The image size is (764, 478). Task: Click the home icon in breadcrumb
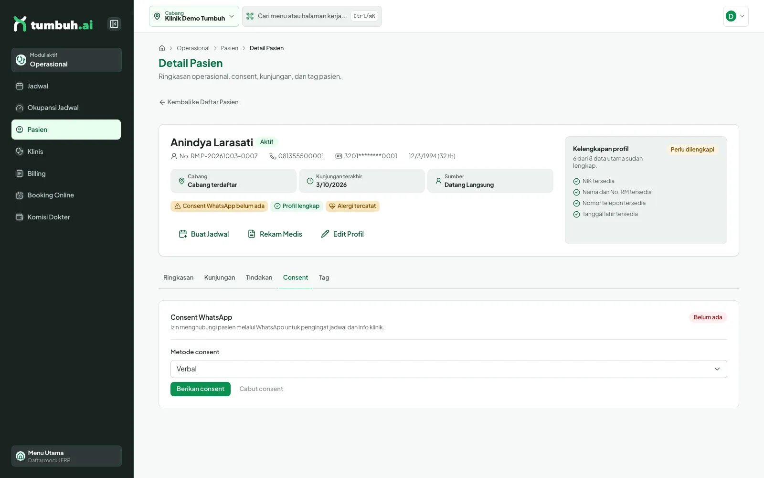pyautogui.click(x=162, y=48)
